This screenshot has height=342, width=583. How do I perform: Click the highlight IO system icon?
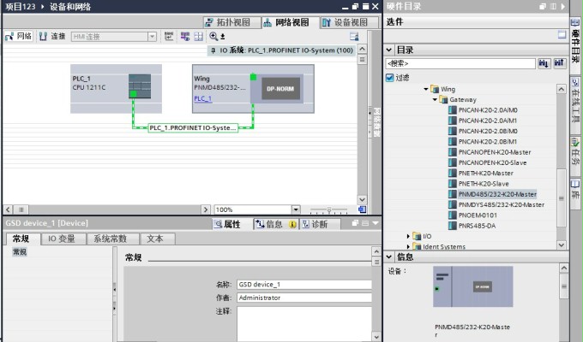pyautogui.click(x=185, y=36)
